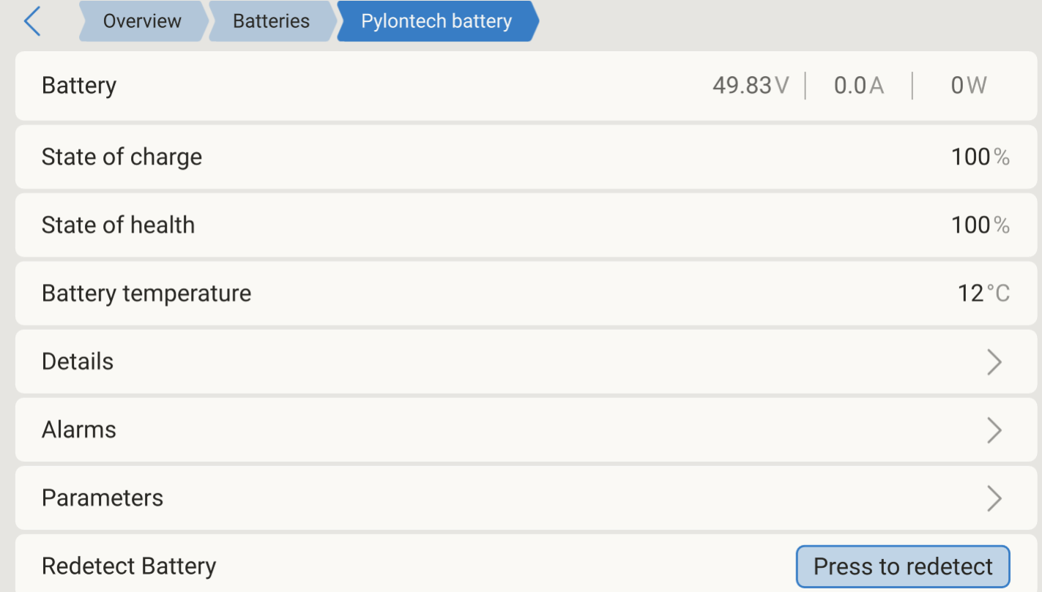Screen dimensions: 1042x592
Task: Click the State of charge 100% value
Action: coord(980,157)
